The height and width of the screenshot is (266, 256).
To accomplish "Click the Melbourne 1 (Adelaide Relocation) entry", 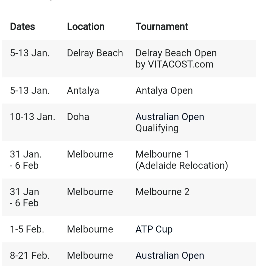I will tap(182, 160).
